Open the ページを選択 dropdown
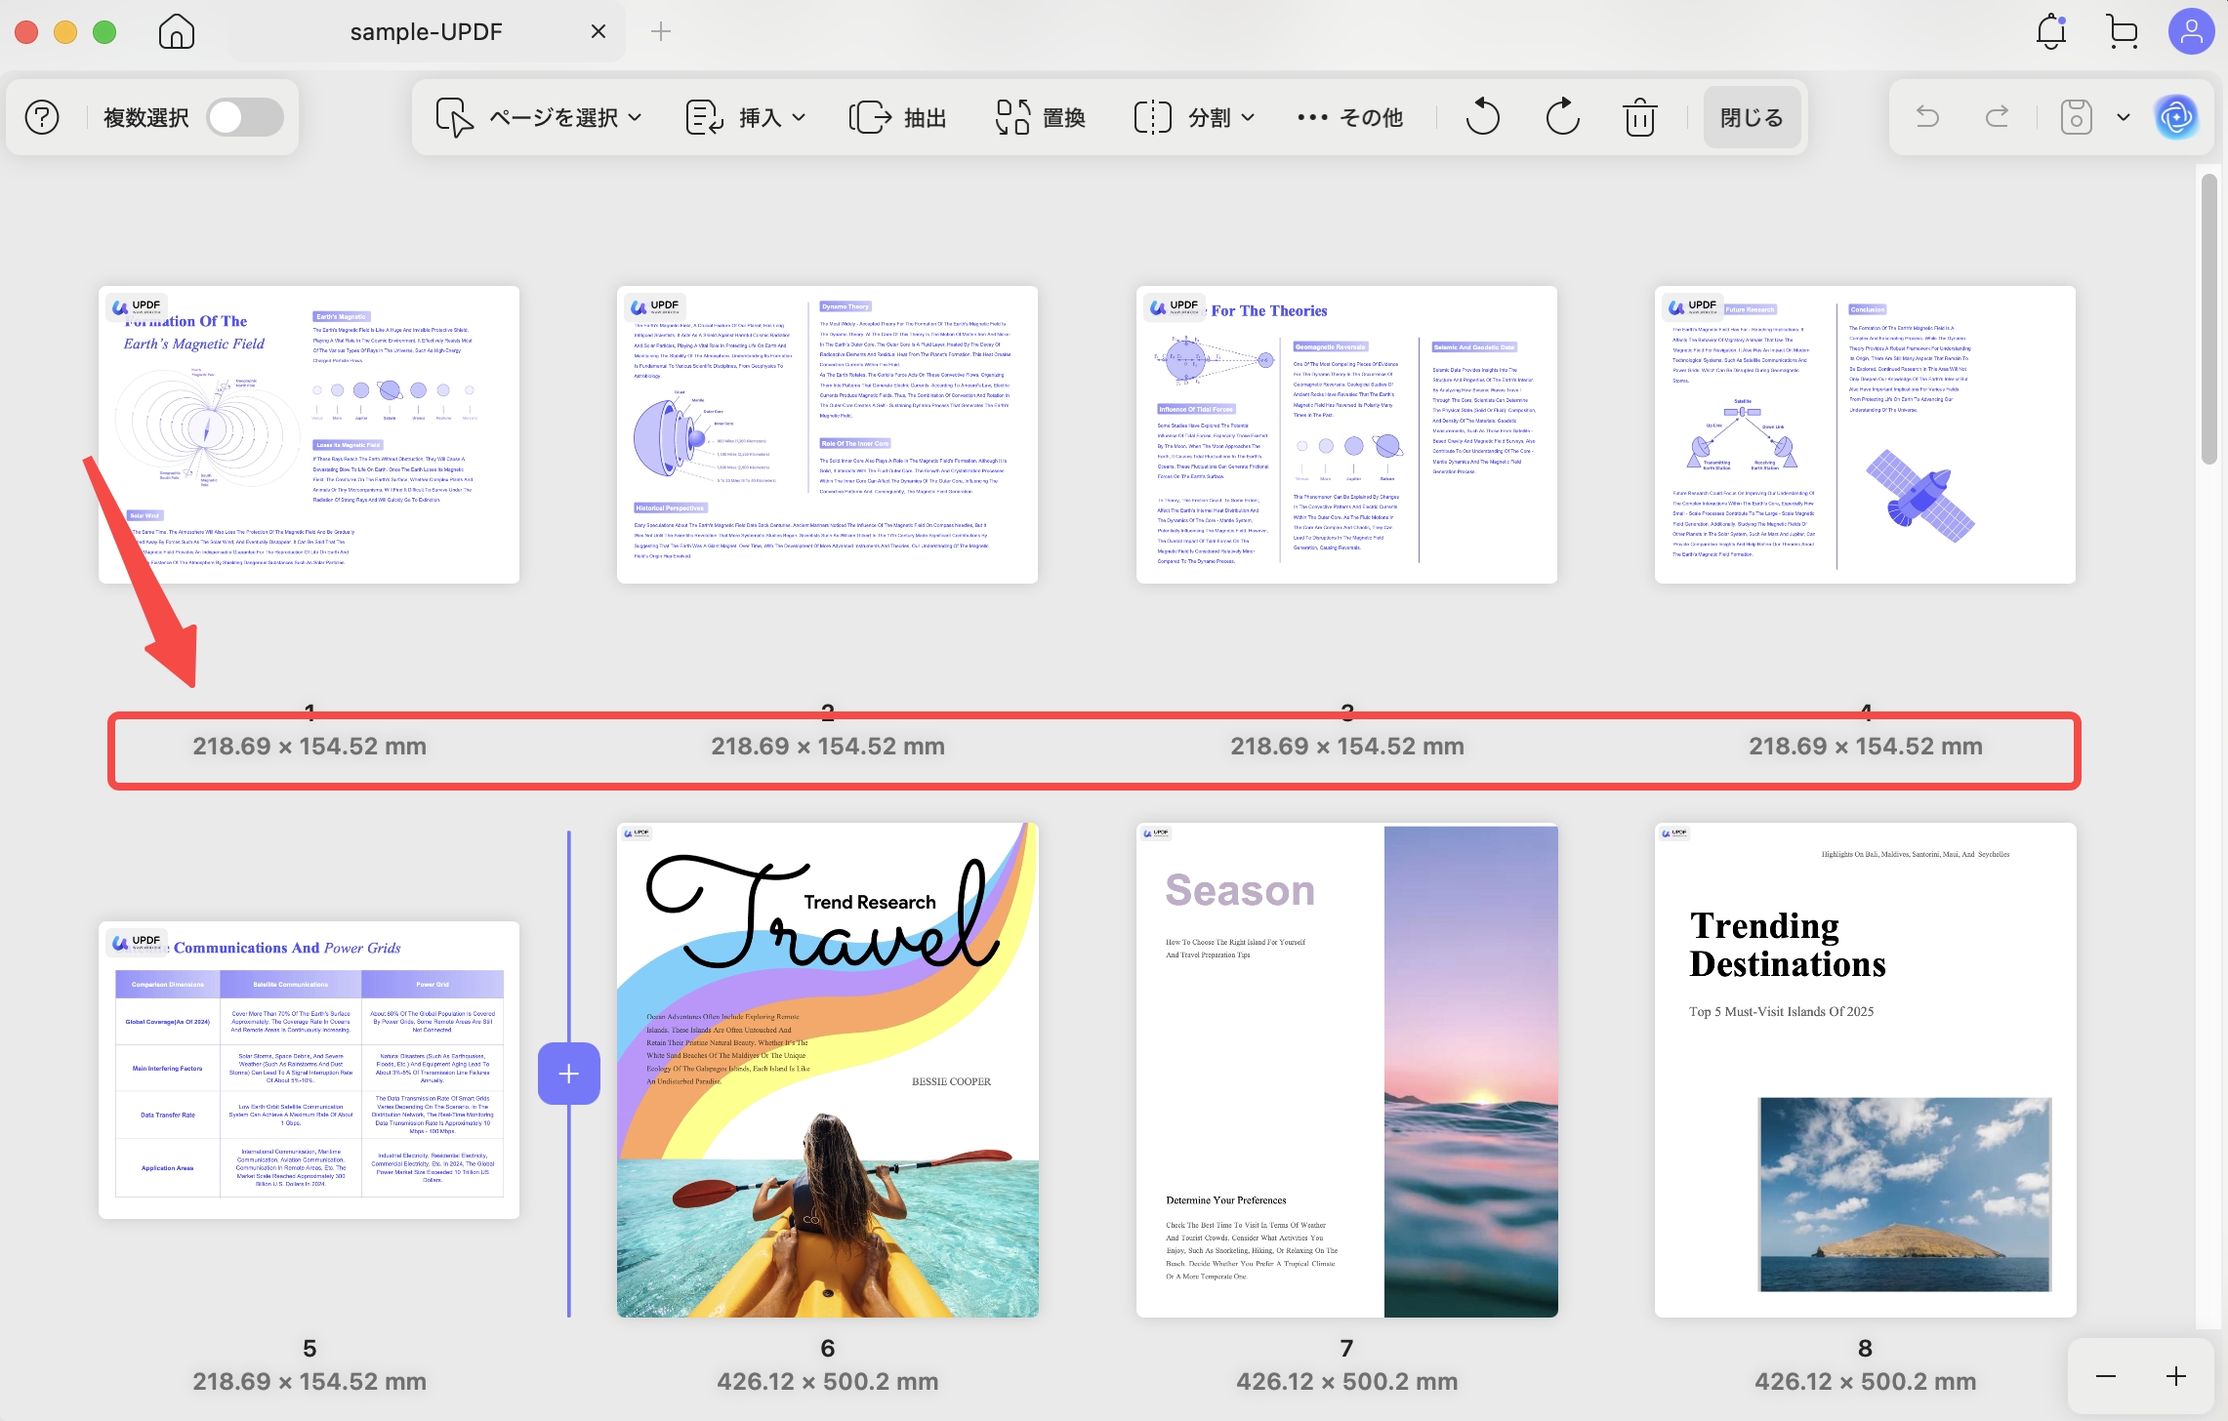 click(x=540, y=118)
